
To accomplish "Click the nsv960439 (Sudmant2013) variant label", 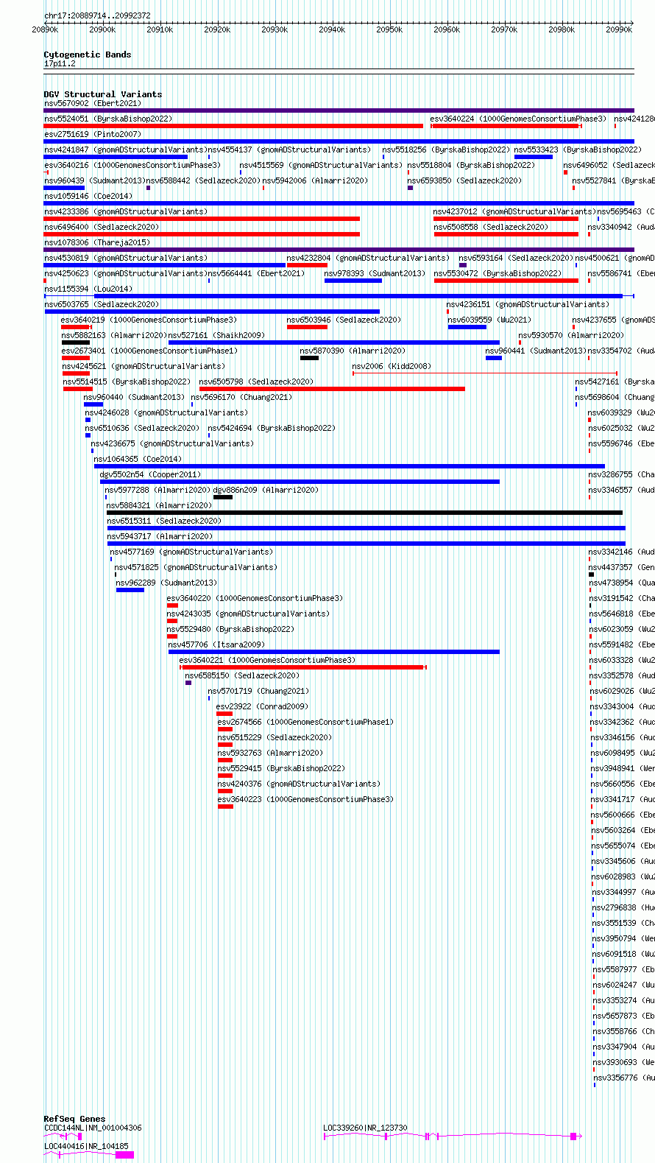I will [94, 180].
